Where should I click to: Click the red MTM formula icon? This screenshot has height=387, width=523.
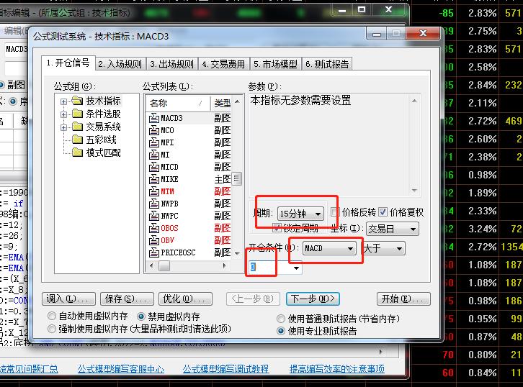coord(153,191)
